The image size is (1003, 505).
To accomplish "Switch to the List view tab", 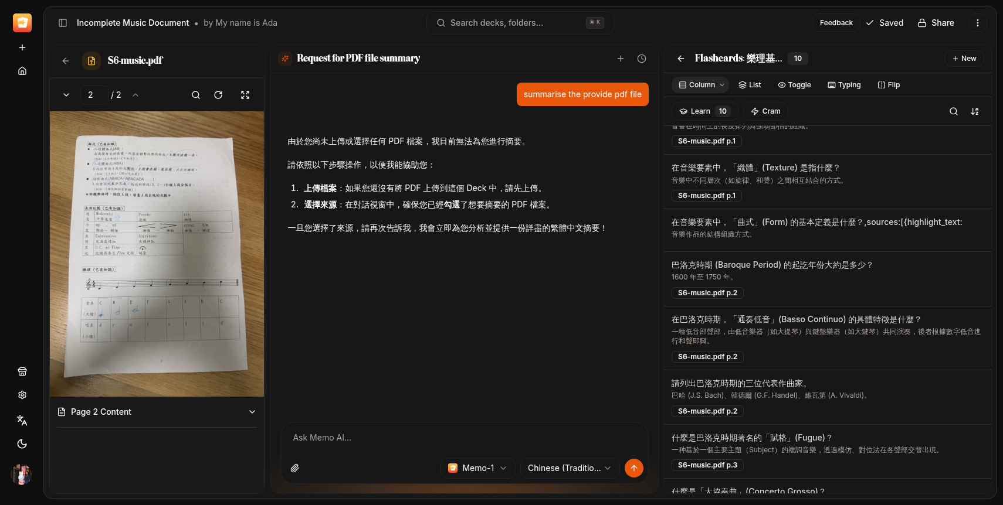I will click(x=750, y=85).
